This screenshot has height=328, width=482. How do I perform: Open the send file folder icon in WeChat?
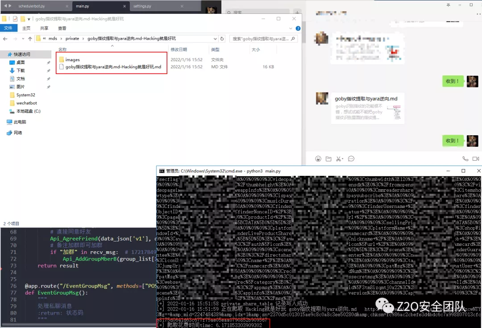[328, 159]
